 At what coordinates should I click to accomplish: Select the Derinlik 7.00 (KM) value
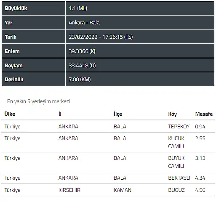click(80, 80)
